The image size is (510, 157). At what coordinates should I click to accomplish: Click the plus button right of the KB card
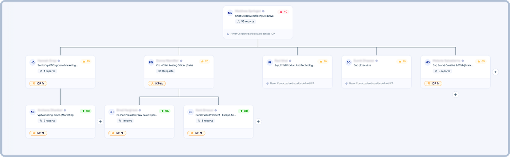point(259,122)
